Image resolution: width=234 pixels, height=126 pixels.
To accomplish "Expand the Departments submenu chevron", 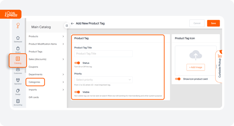I will click(63, 74).
